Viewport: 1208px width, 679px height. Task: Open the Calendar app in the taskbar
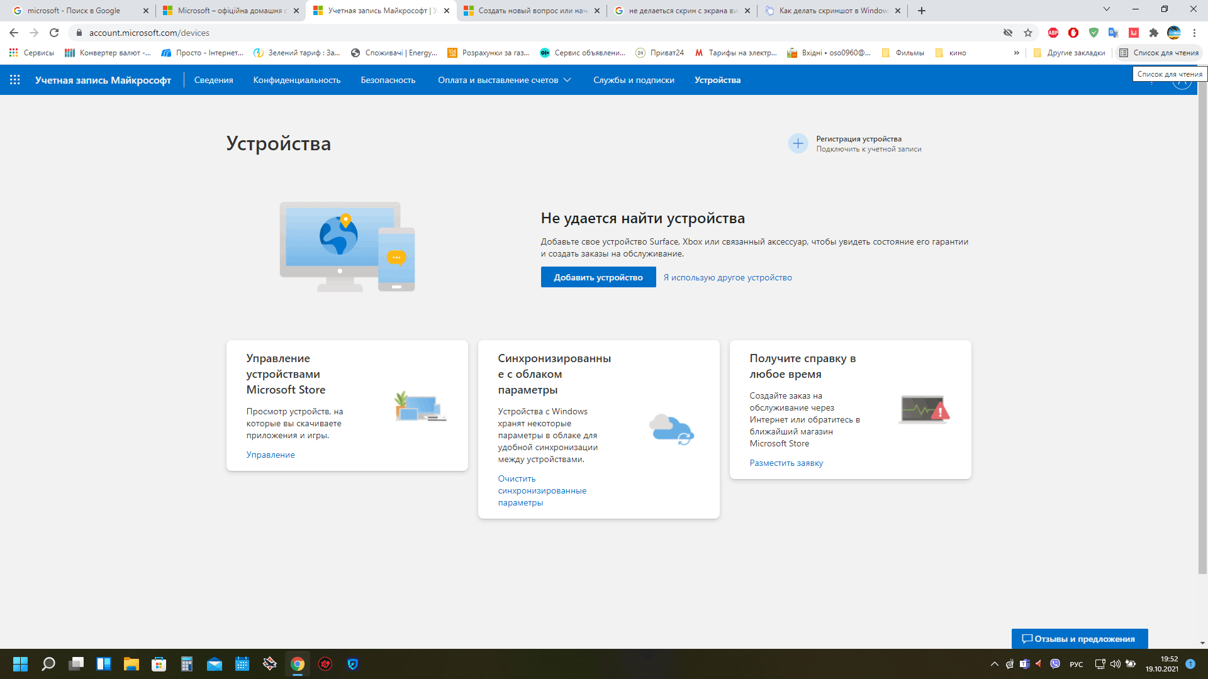(x=242, y=664)
